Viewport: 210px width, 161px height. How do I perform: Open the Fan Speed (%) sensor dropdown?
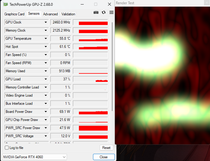point(46,55)
